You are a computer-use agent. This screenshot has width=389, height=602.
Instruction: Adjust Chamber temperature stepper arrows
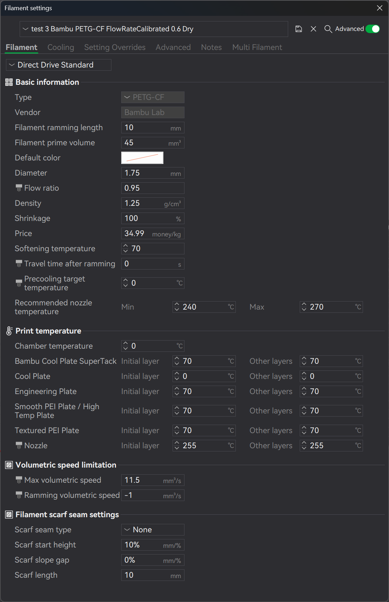click(x=126, y=346)
